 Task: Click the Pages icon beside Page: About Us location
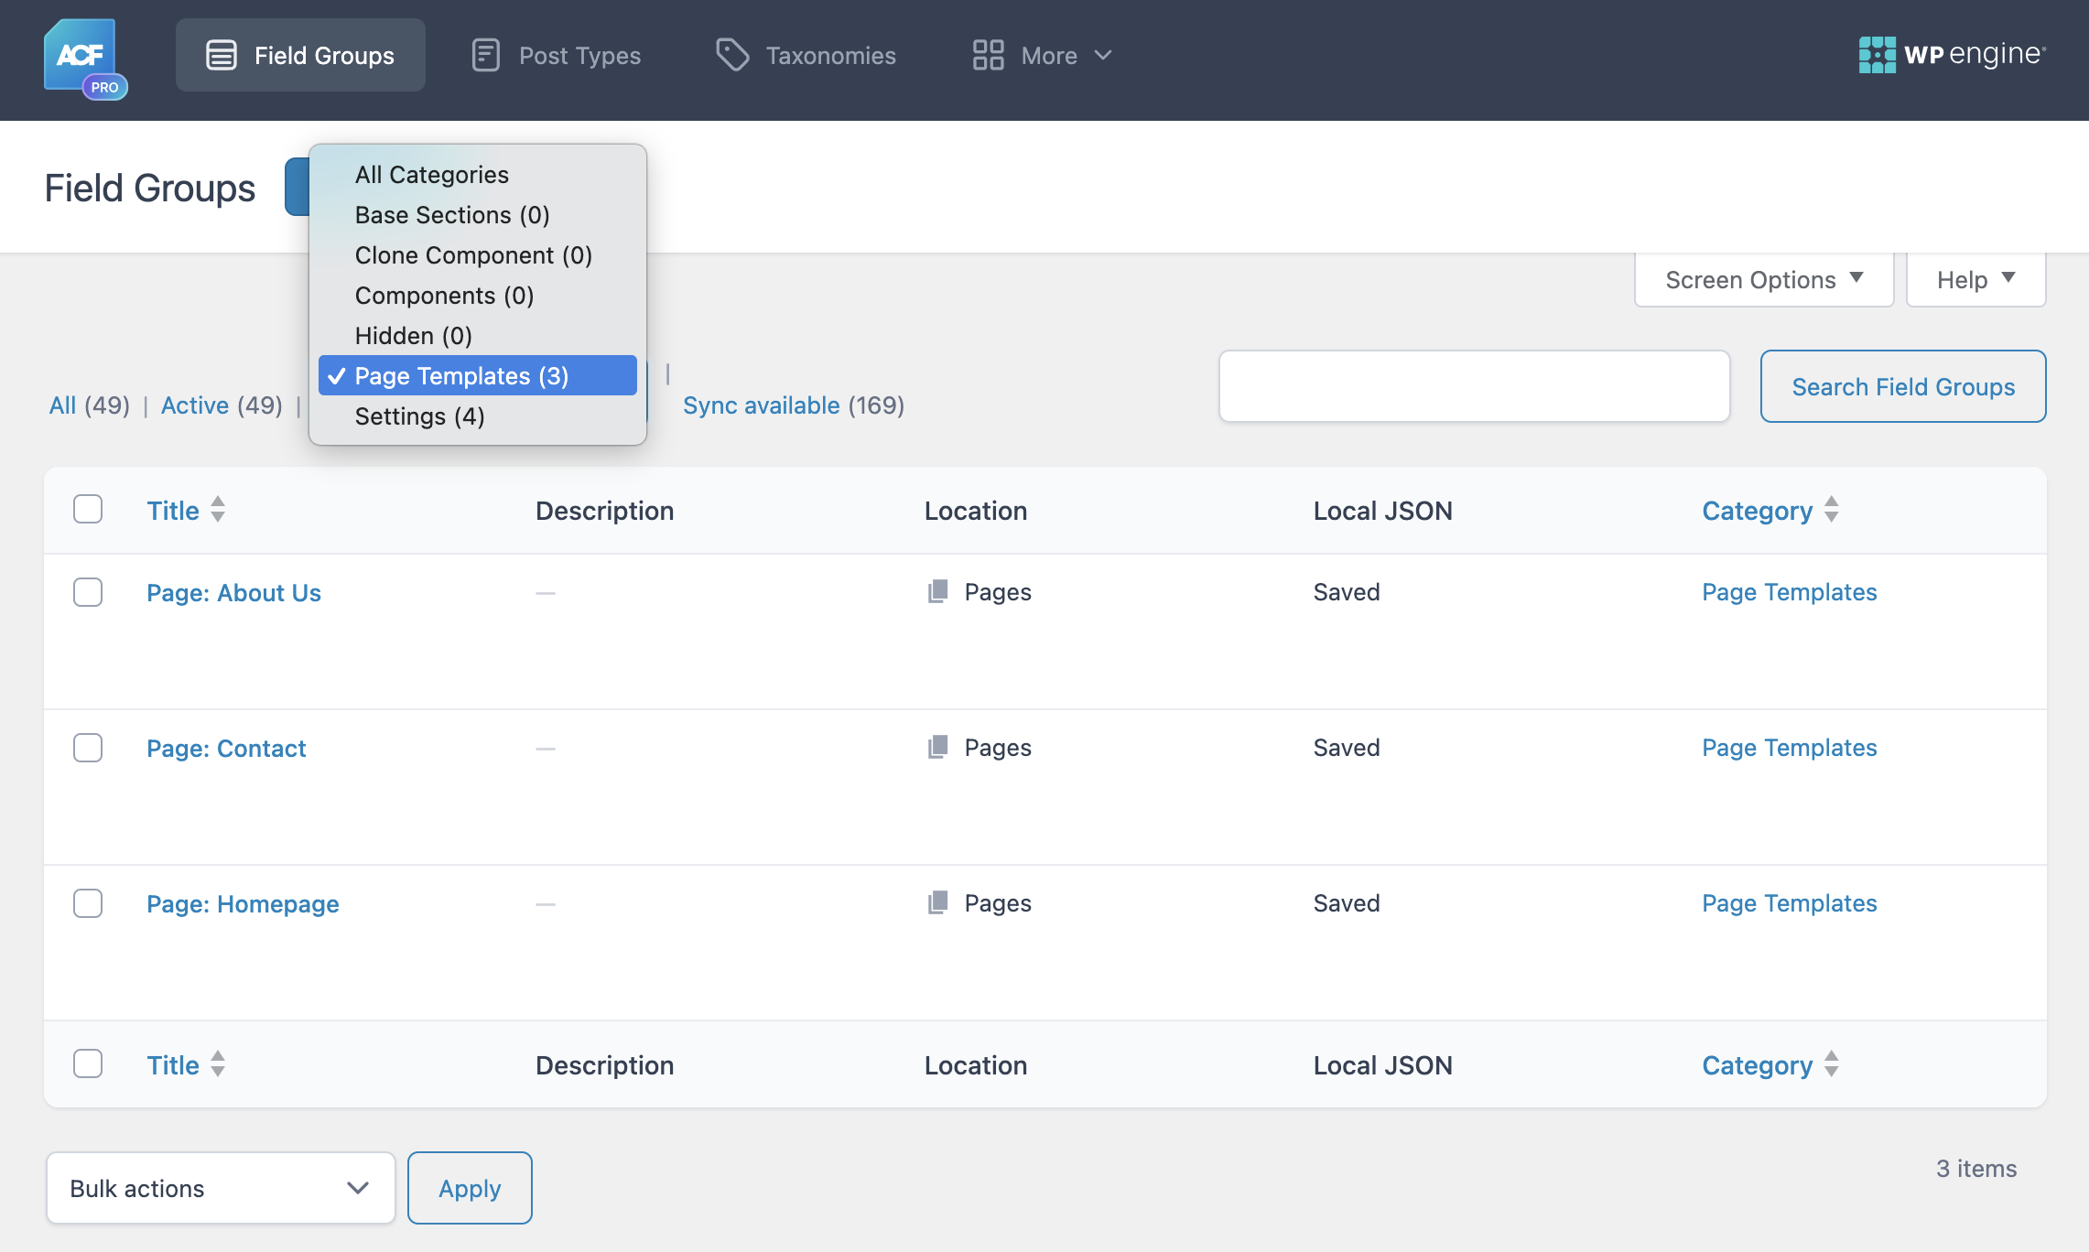[x=936, y=591]
